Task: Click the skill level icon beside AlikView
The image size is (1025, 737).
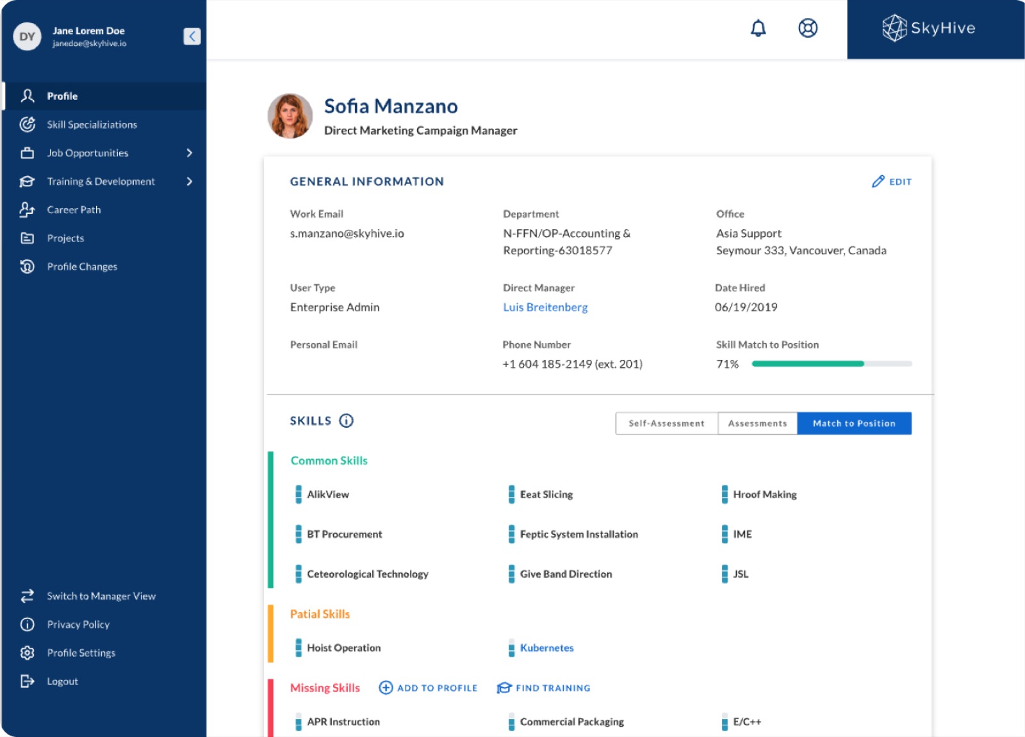Action: pyautogui.click(x=299, y=494)
